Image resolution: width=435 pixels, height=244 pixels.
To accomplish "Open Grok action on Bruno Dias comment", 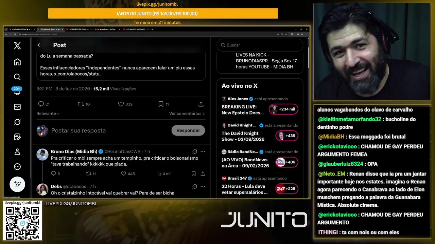I will point(195,151).
